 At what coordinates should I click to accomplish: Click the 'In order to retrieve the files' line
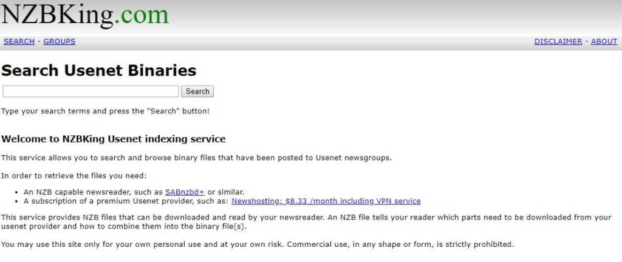tap(74, 176)
